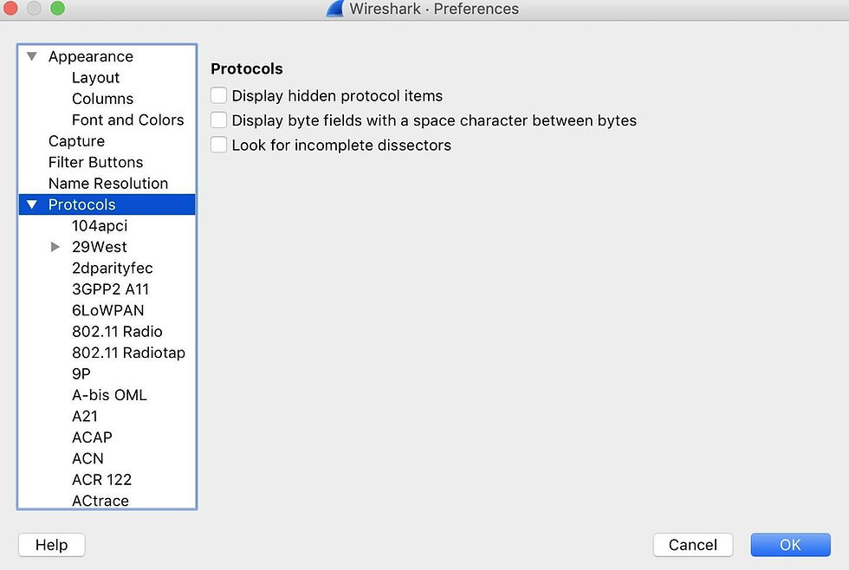Open Font and Colors settings

point(128,120)
